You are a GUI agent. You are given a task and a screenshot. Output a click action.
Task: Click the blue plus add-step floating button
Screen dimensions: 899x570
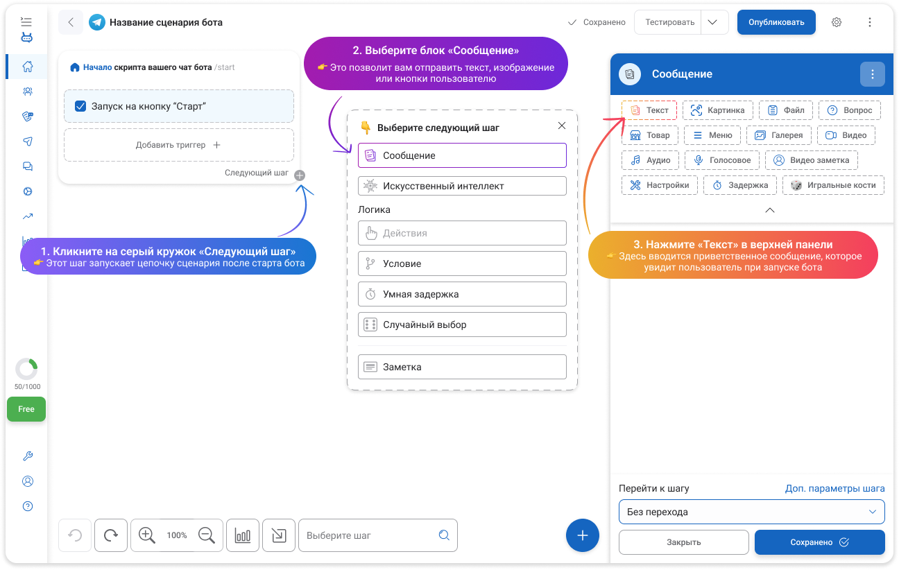tap(583, 535)
